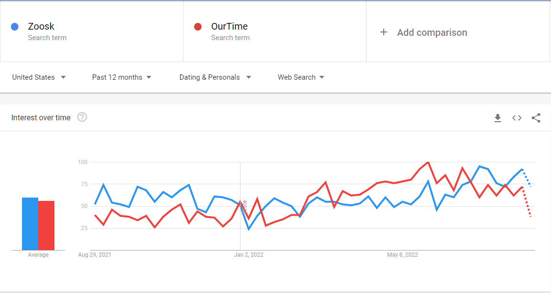Open the United States region dropdown
Viewport: 551px width, 293px height.
point(39,77)
